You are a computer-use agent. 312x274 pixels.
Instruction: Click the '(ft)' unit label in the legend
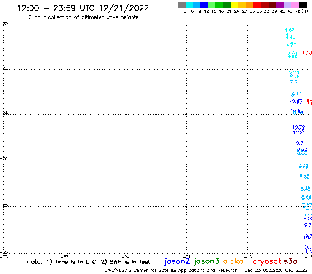coord(305,11)
